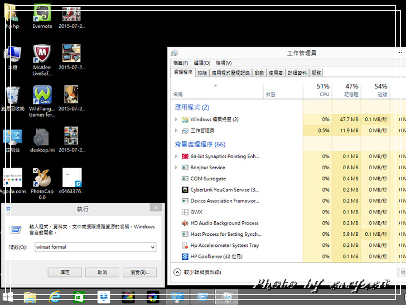Open the Run dialog command dropdown
This screenshot has height=305, width=406.
152,247
